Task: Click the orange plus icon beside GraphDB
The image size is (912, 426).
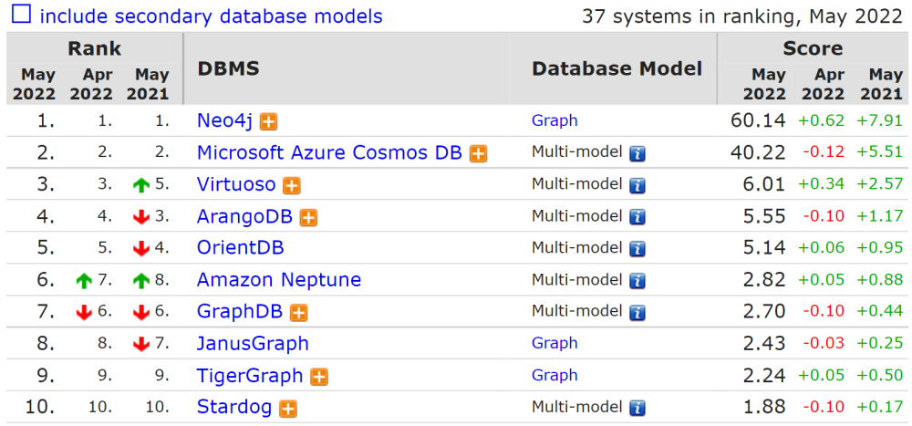Action: coord(298,313)
